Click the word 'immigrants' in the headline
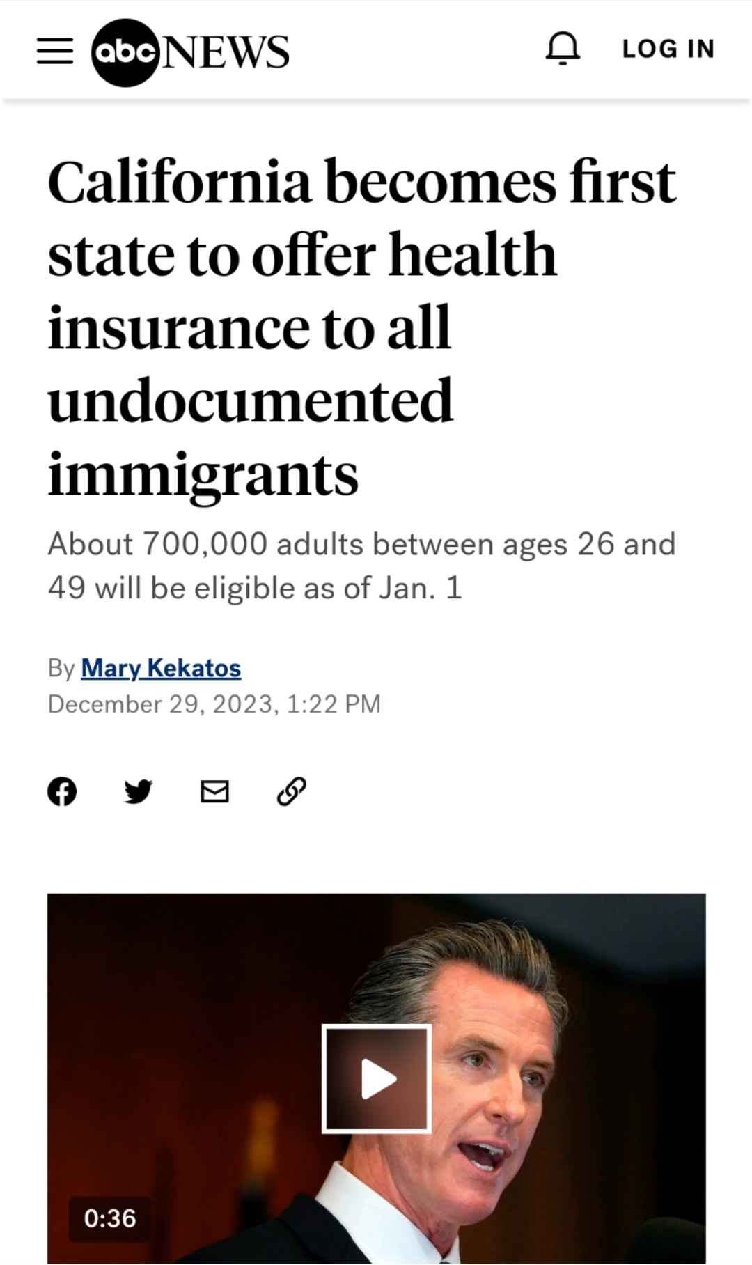The height and width of the screenshot is (1265, 752). pos(203,474)
